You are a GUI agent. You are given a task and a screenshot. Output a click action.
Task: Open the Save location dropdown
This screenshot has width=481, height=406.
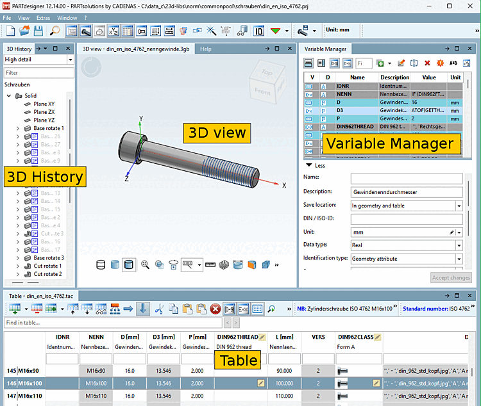(x=459, y=206)
